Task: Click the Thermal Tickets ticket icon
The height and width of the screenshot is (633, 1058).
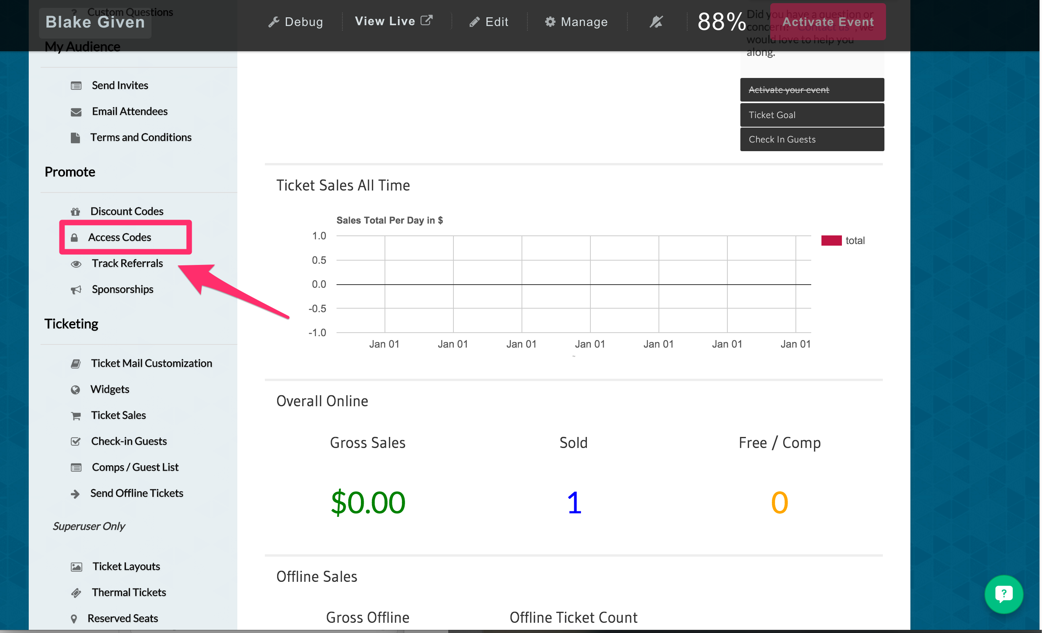Action: (x=76, y=593)
